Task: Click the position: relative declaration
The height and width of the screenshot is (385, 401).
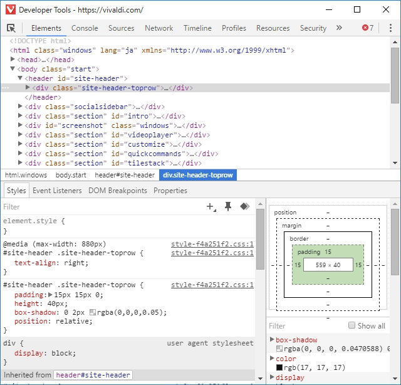Action: pos(53,321)
